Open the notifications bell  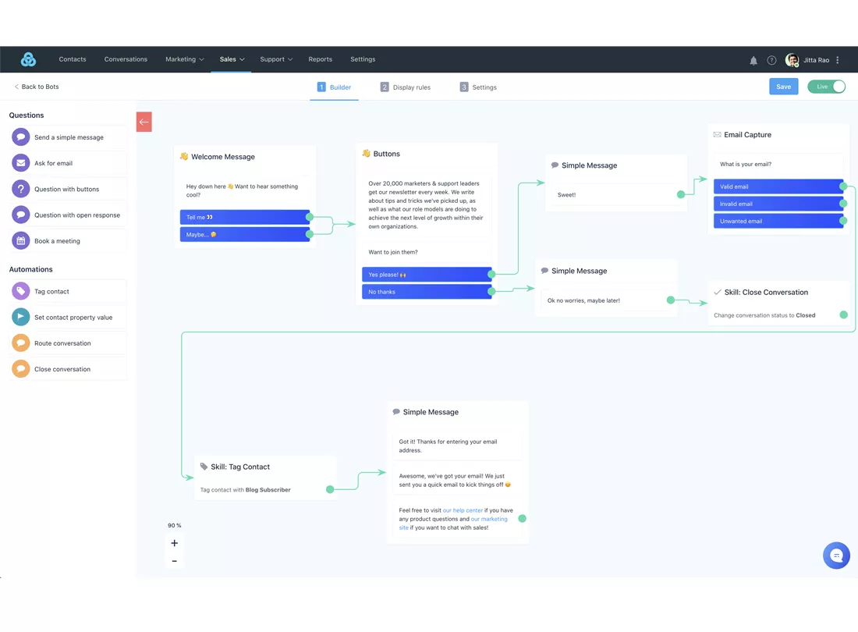tap(753, 59)
